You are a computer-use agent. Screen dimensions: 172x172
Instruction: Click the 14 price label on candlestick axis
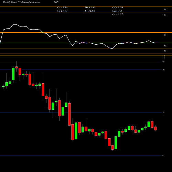coord(163,113)
